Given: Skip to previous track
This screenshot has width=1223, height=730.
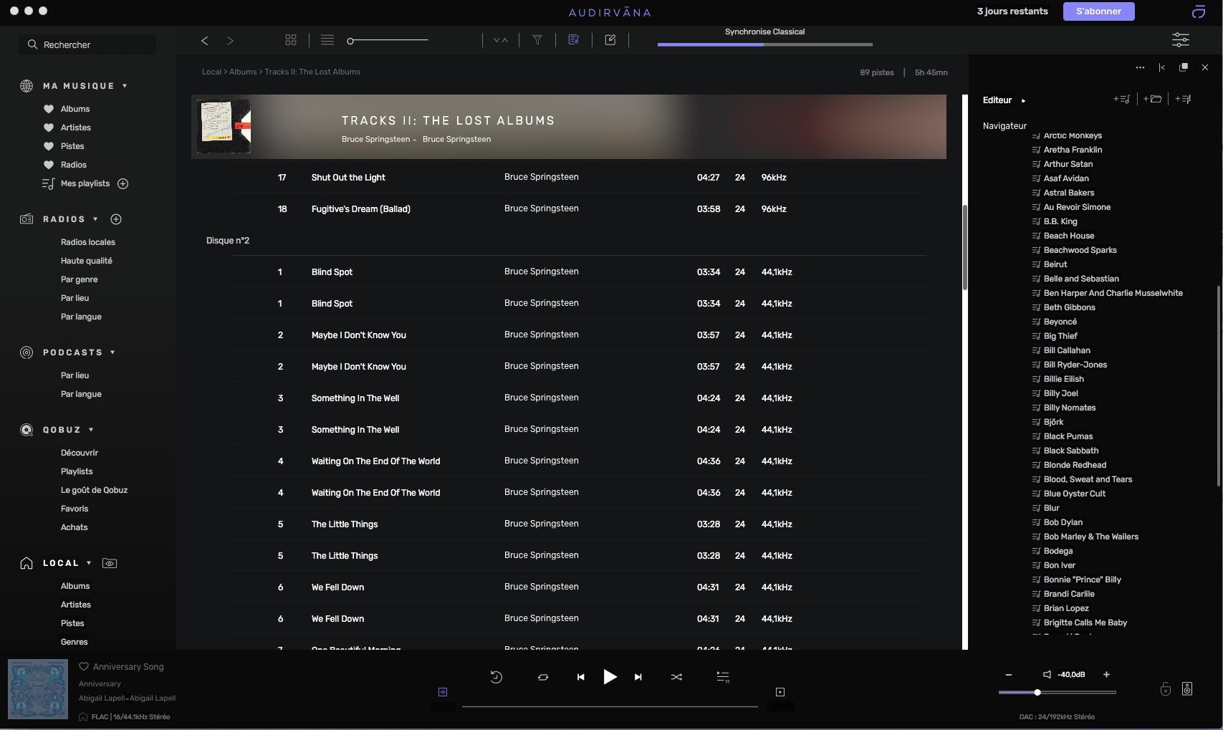Looking at the screenshot, I should [x=581, y=677].
